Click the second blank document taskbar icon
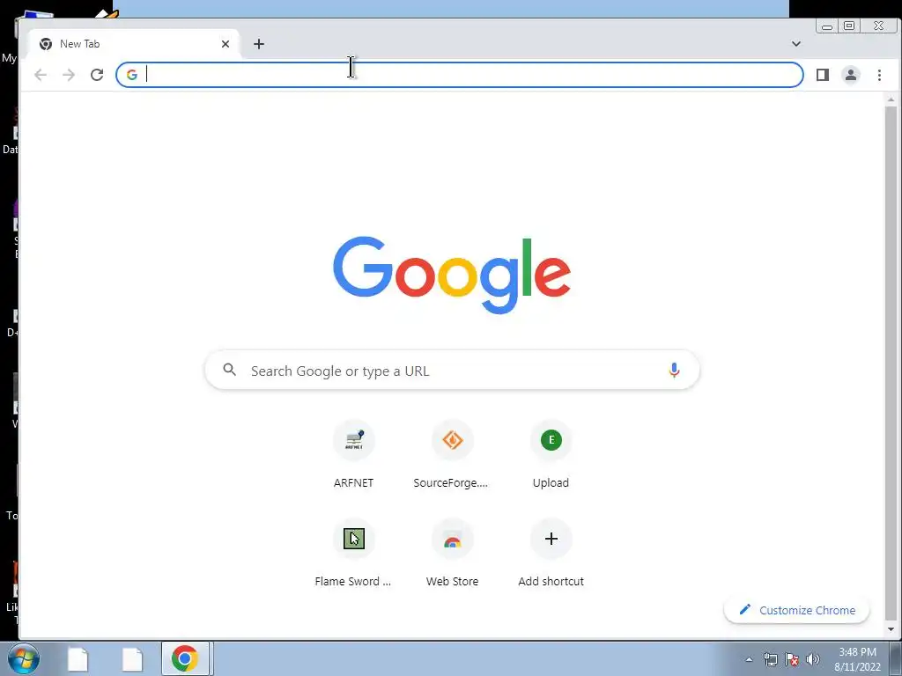 132,658
